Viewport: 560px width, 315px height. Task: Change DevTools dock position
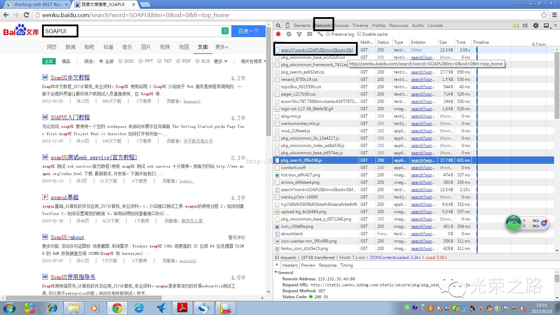[546, 26]
